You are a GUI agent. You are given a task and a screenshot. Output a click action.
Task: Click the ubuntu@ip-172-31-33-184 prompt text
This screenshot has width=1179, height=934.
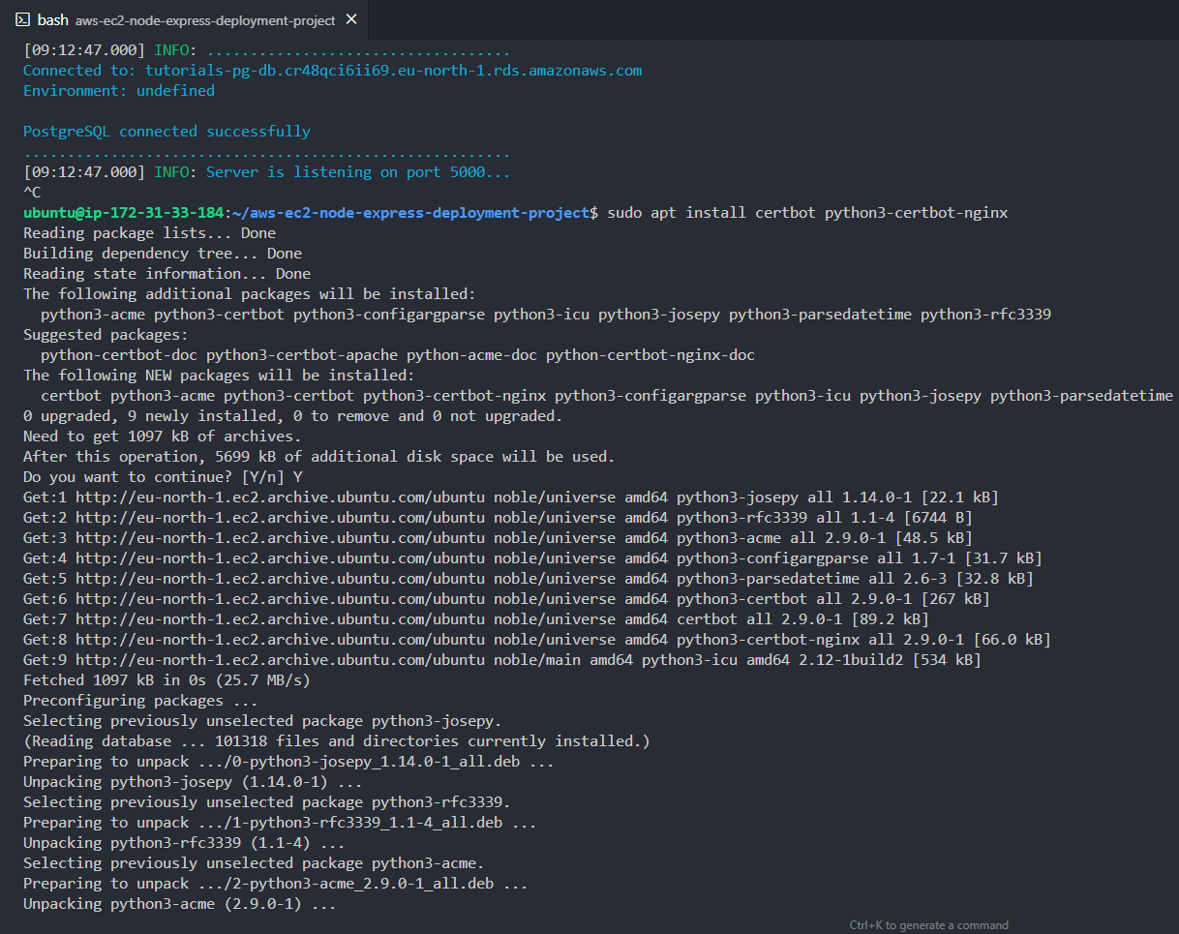click(123, 213)
